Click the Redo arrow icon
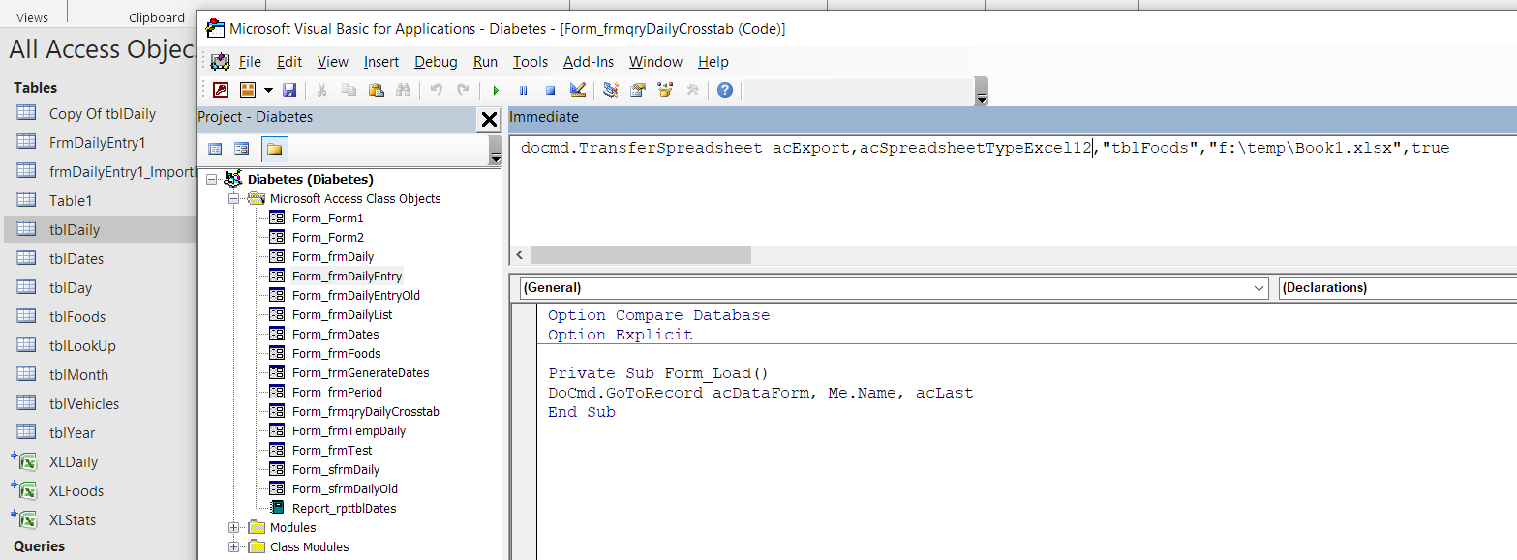 tap(463, 90)
